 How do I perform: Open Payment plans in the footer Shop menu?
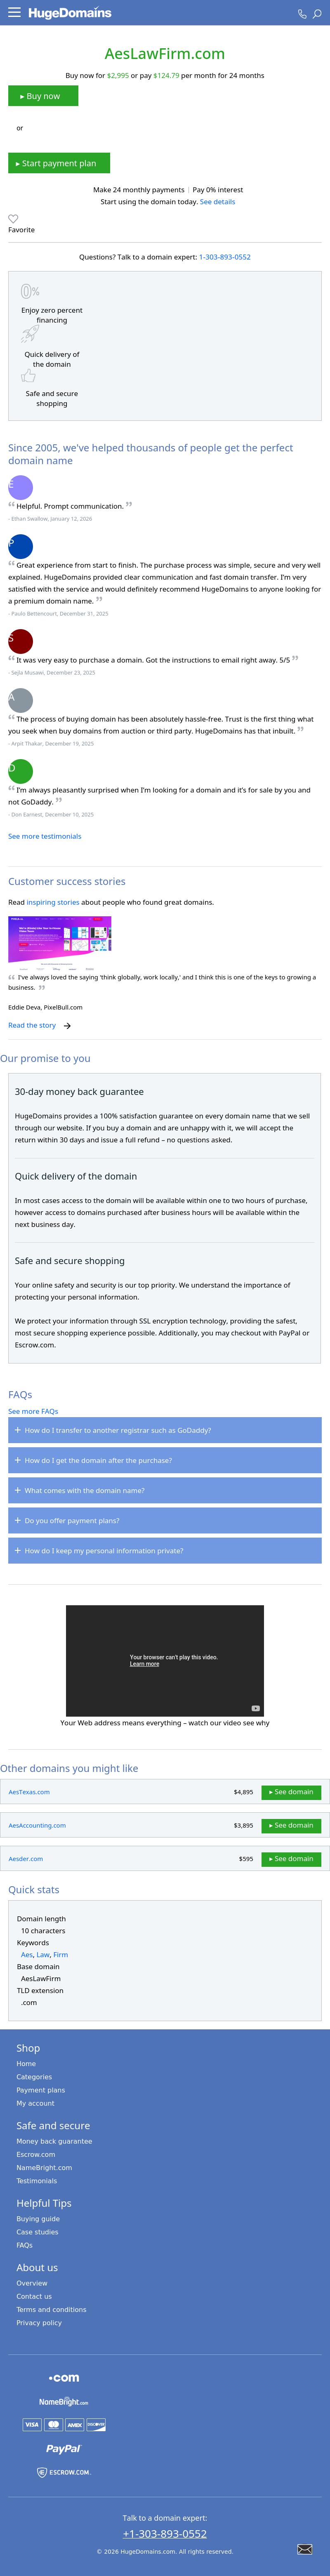tap(41, 2089)
